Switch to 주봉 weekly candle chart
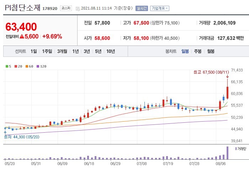The image size is (249, 170). 198,51
